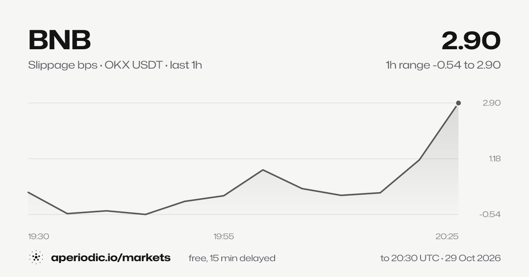Click the top gridline at 2.90
Viewport: 529px width, 277px height.
click(x=243, y=103)
